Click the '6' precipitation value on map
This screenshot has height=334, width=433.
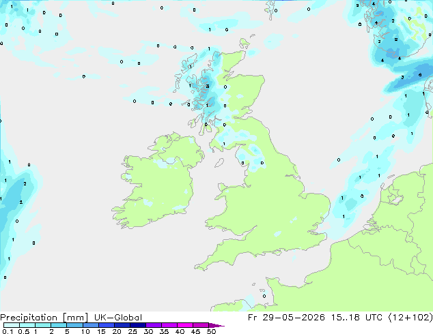click(x=420, y=75)
